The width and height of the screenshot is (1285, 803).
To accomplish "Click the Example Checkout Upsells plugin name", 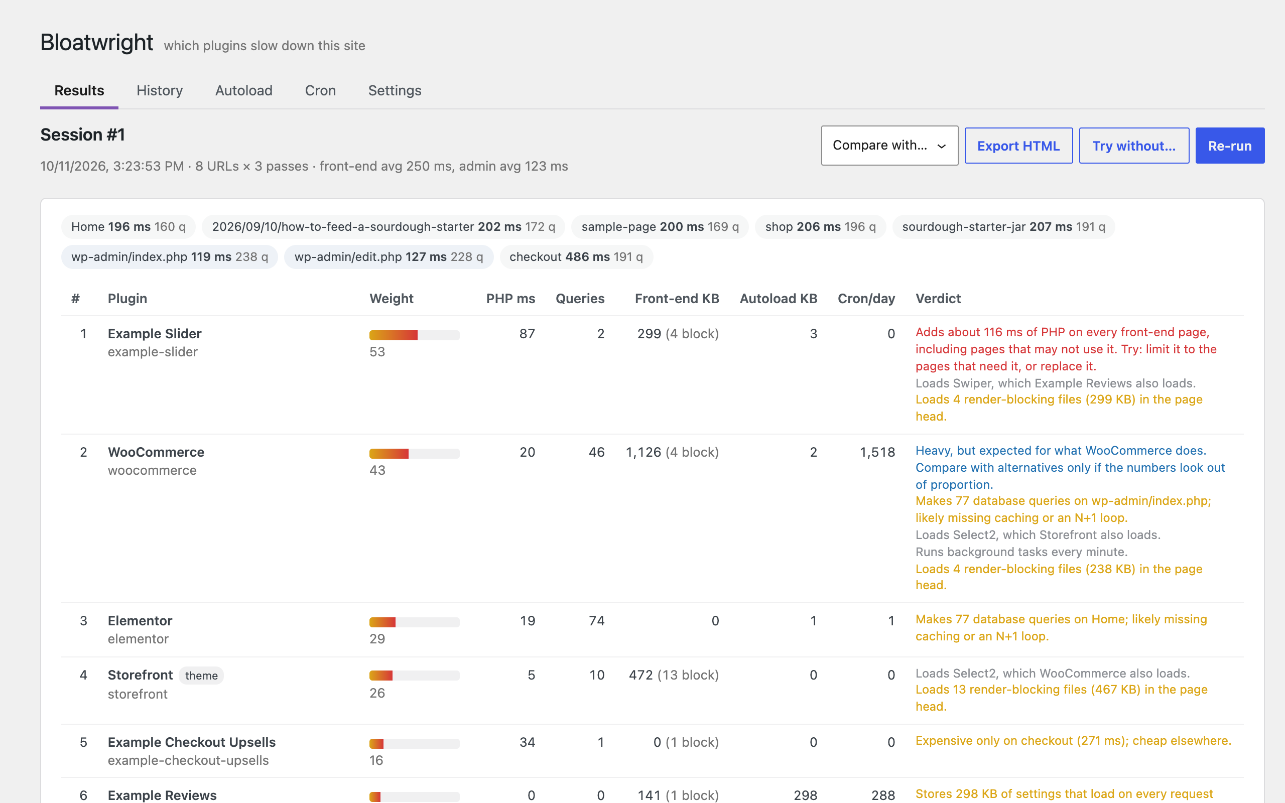I will click(x=192, y=742).
